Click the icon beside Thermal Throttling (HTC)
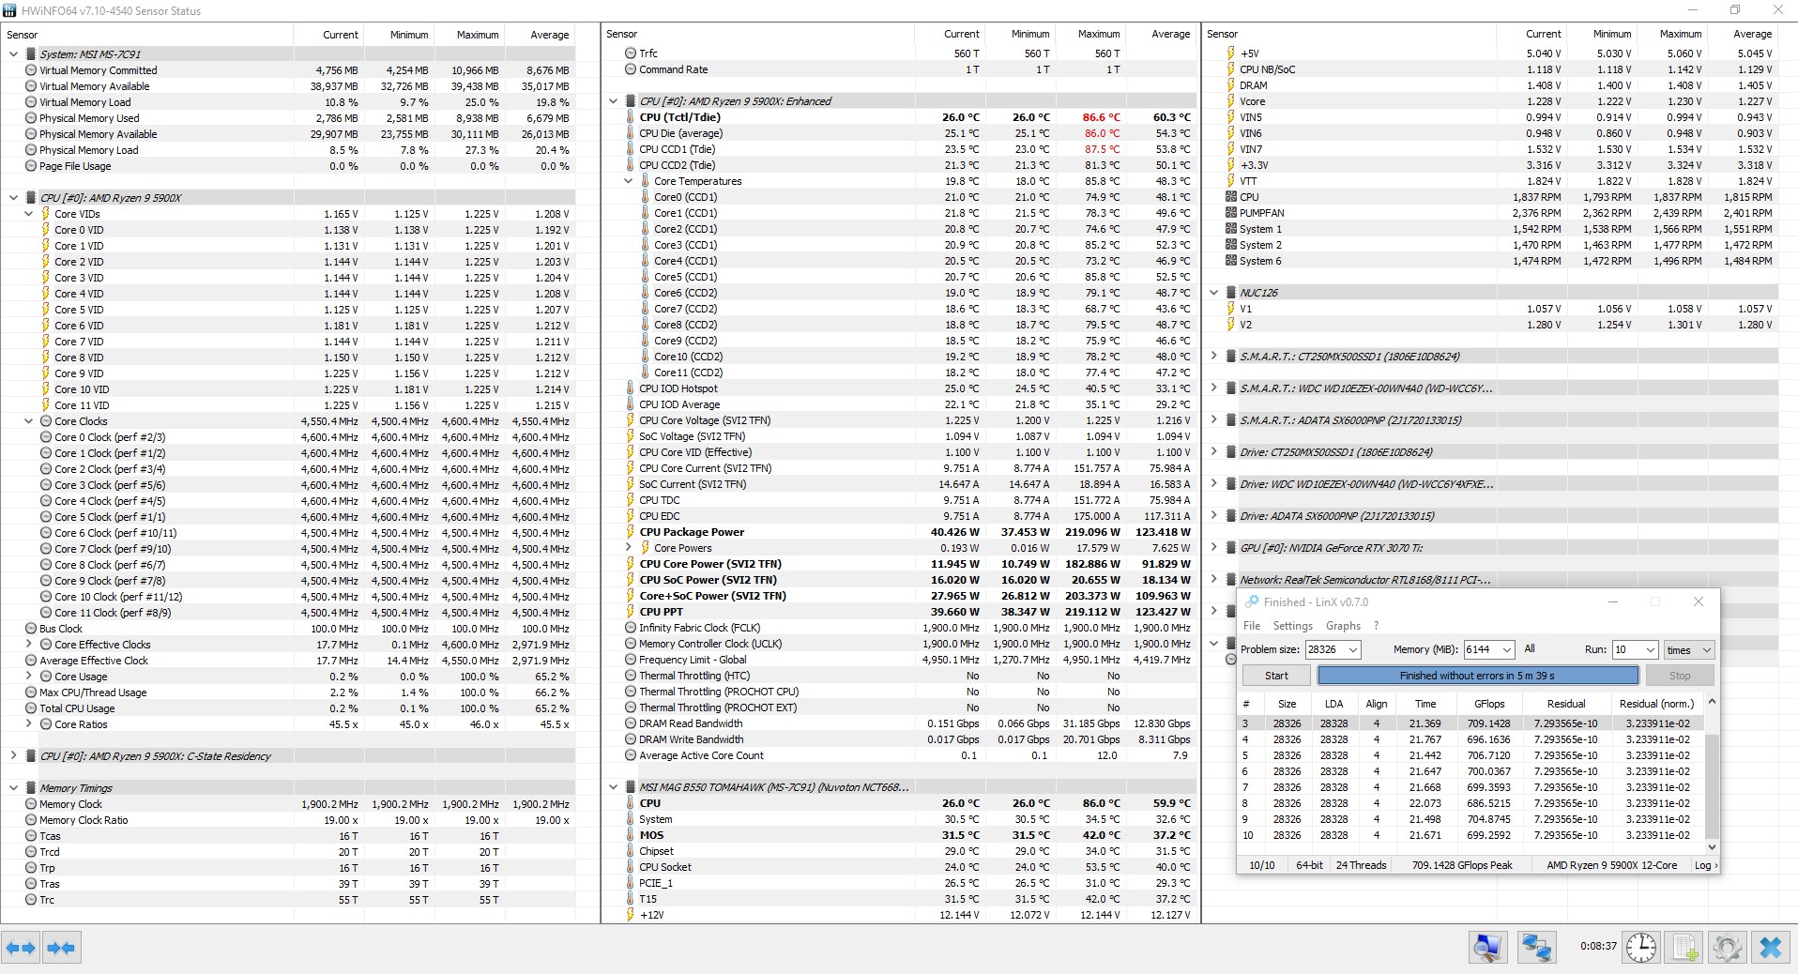This screenshot has width=1798, height=974. tap(631, 676)
